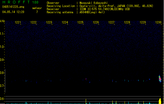Viewport: 164px width, 104px height.
Task: Click the 0.8 frequency axis label
Action: pos(2,73)
